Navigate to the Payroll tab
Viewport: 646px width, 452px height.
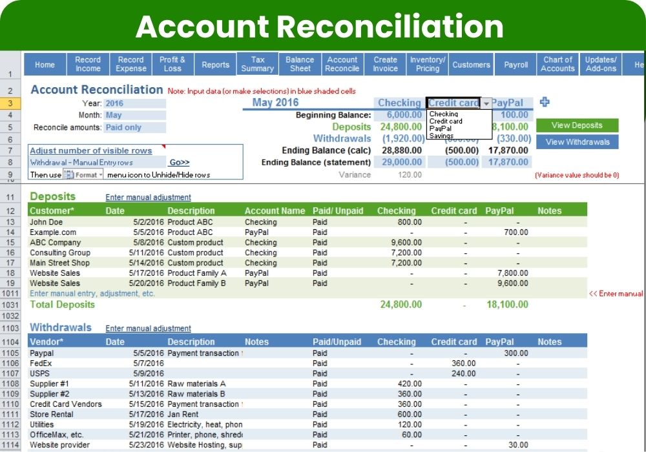(x=516, y=65)
